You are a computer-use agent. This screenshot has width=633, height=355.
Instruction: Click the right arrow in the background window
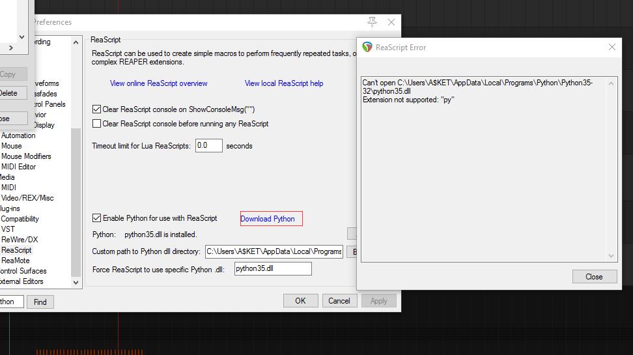11,48
